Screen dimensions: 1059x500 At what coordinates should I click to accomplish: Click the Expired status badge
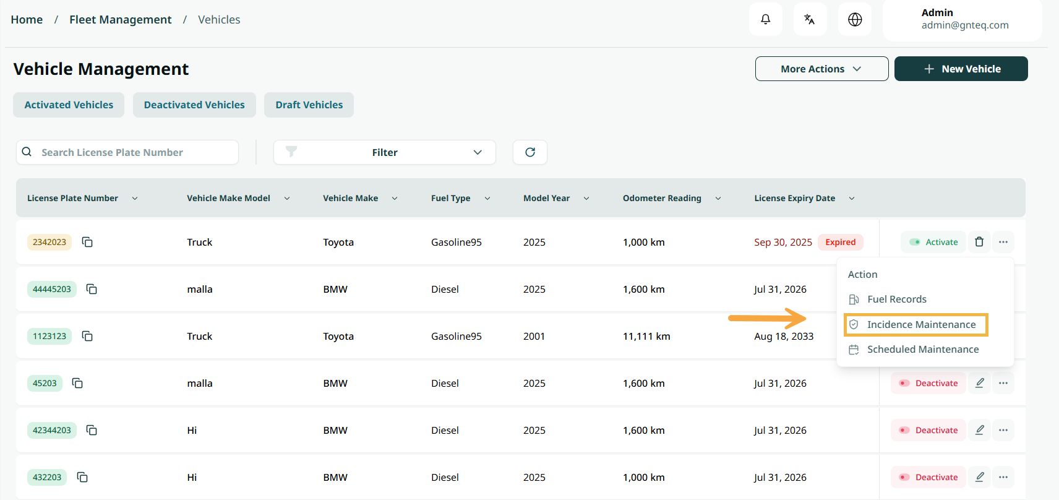tap(841, 242)
